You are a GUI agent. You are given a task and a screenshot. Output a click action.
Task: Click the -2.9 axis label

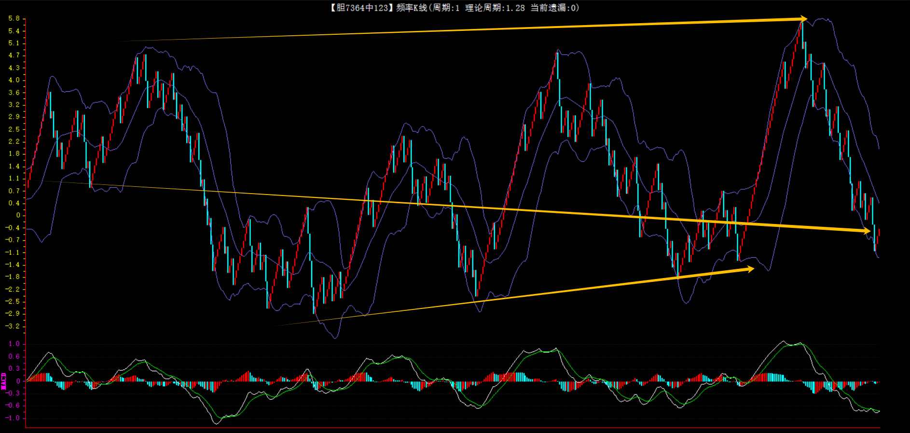(13, 314)
